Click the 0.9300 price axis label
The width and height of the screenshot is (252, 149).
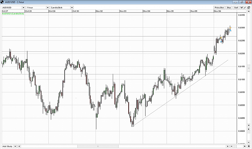click(x=242, y=28)
